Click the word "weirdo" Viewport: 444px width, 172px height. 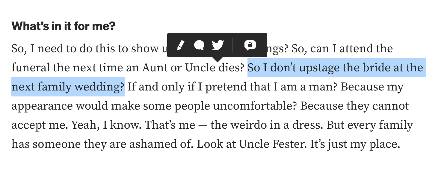(x=232, y=125)
